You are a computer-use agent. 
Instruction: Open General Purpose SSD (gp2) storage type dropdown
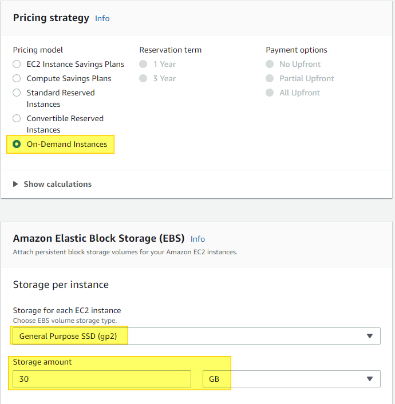[196, 336]
